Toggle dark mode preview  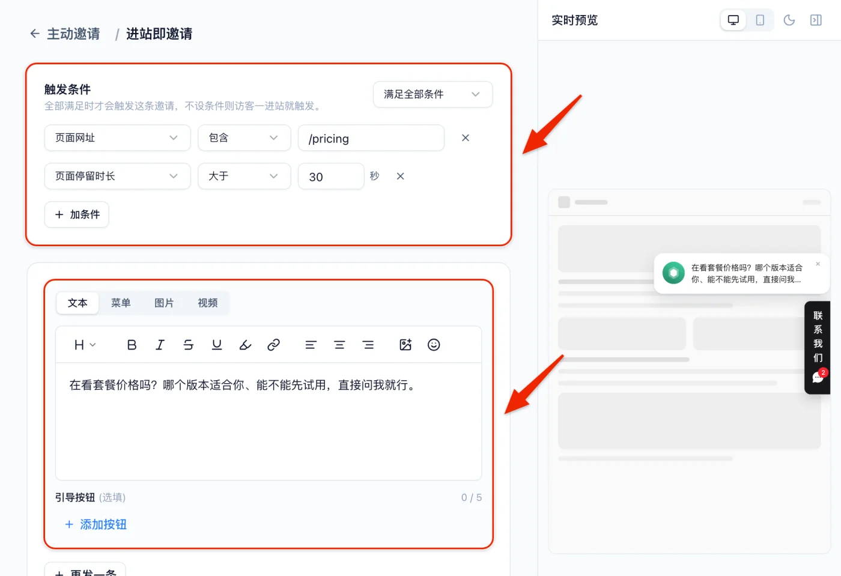pos(789,20)
